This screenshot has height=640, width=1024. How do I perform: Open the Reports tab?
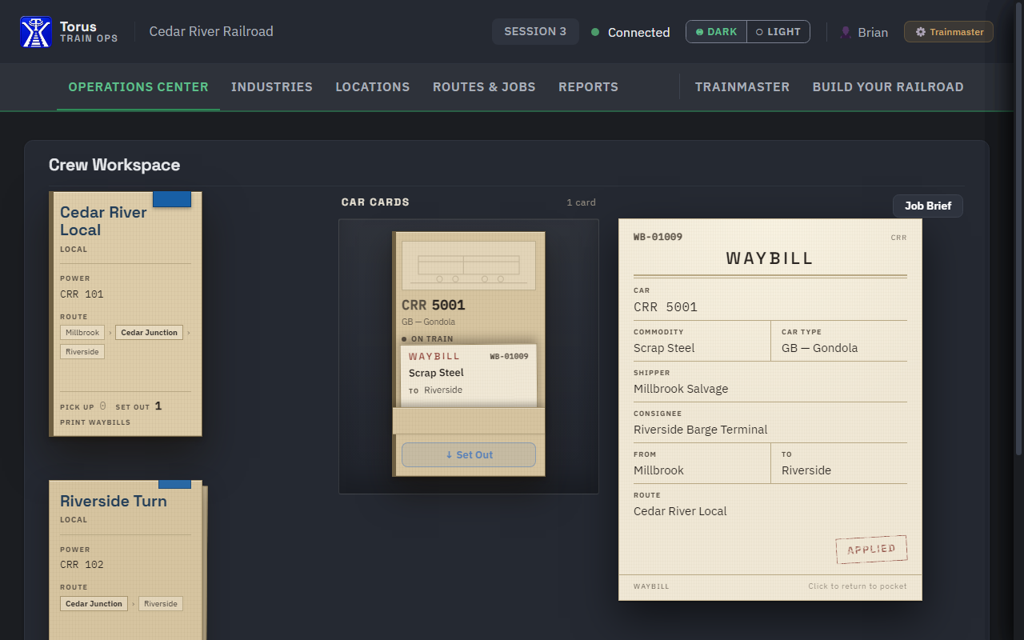pyautogui.click(x=588, y=87)
